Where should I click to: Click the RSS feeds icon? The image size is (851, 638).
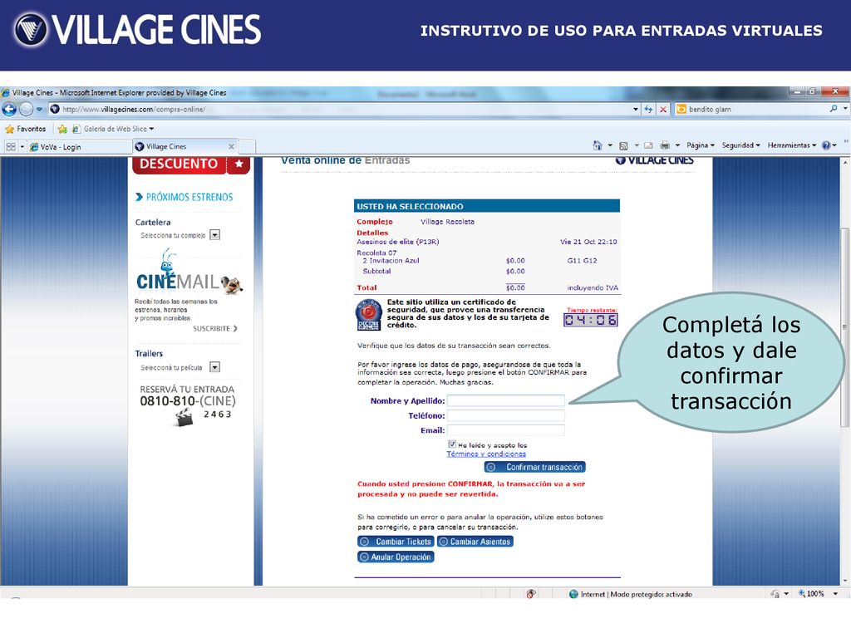point(623,145)
